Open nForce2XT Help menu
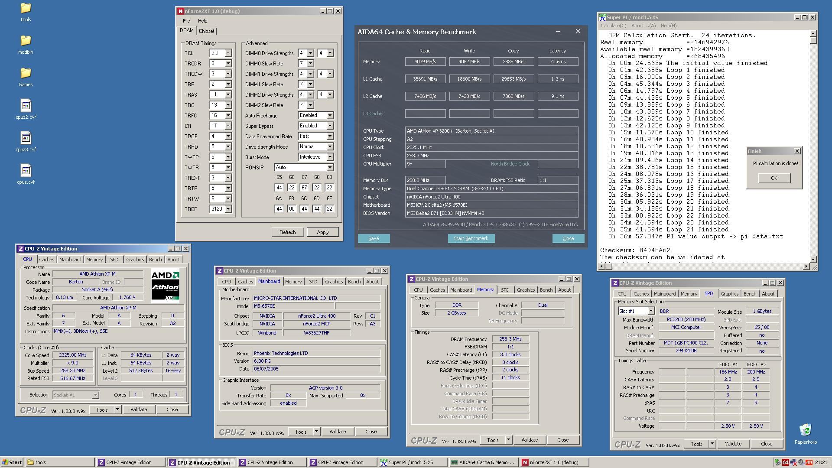Screen dimensions: 832x468 tap(202, 21)
